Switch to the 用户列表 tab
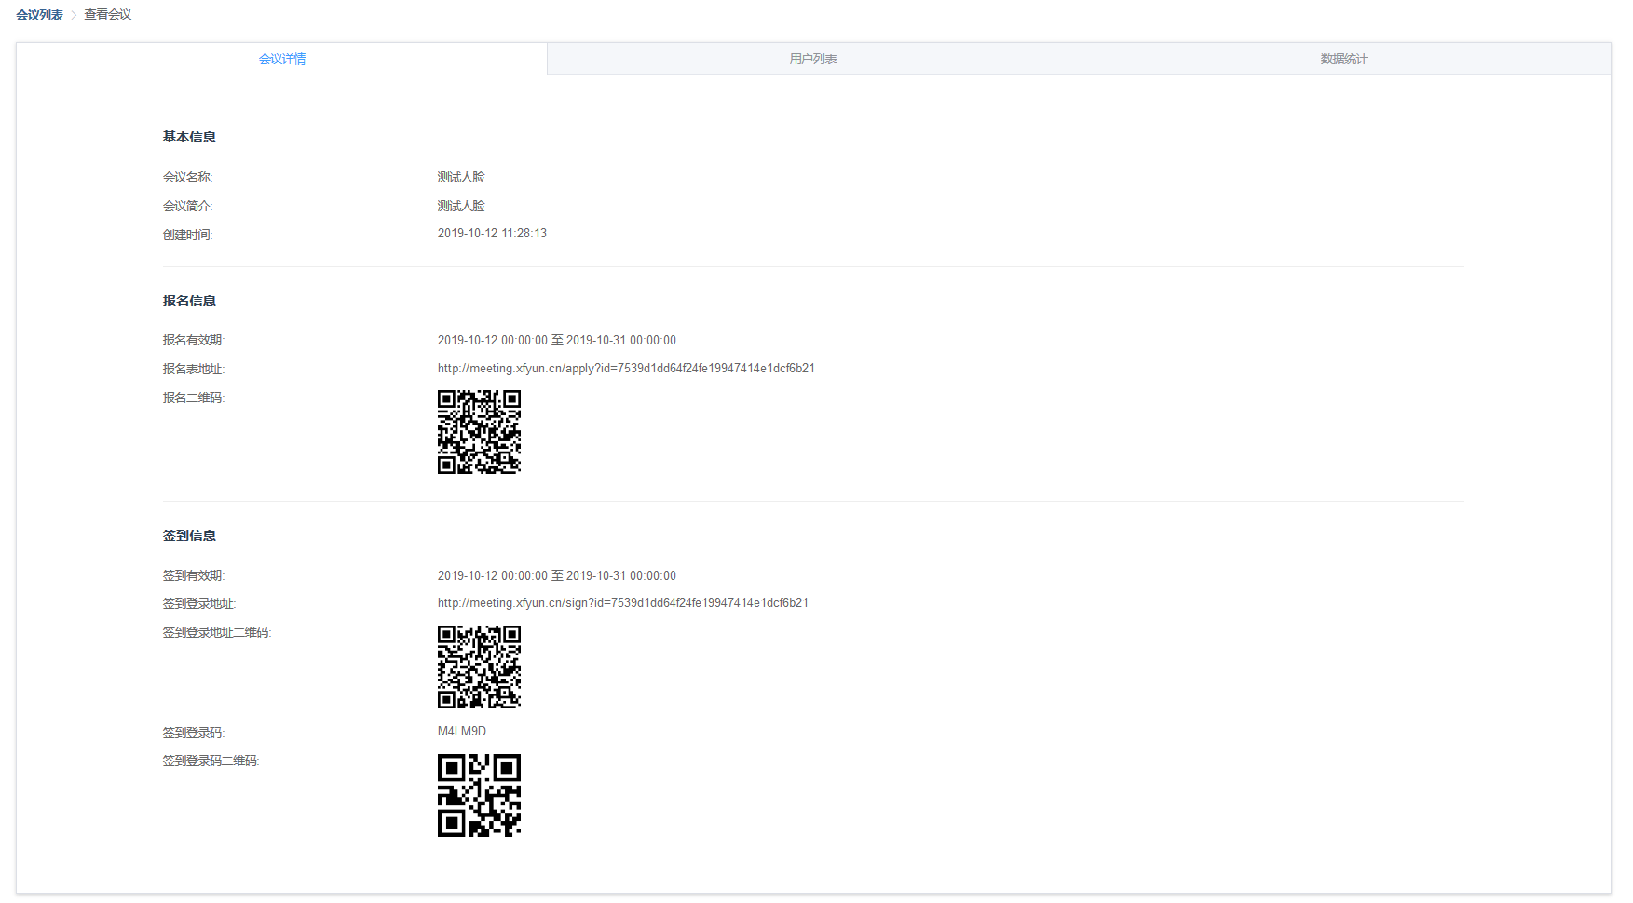 813,59
